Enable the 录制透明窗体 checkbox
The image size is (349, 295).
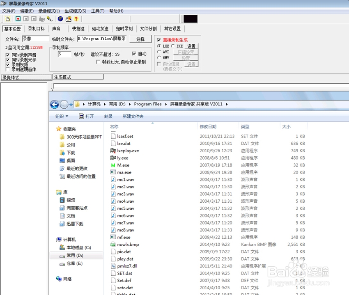pos(7,69)
